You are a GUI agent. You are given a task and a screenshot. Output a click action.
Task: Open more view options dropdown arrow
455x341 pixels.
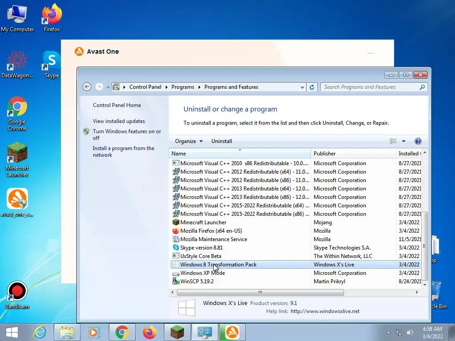[403, 141]
